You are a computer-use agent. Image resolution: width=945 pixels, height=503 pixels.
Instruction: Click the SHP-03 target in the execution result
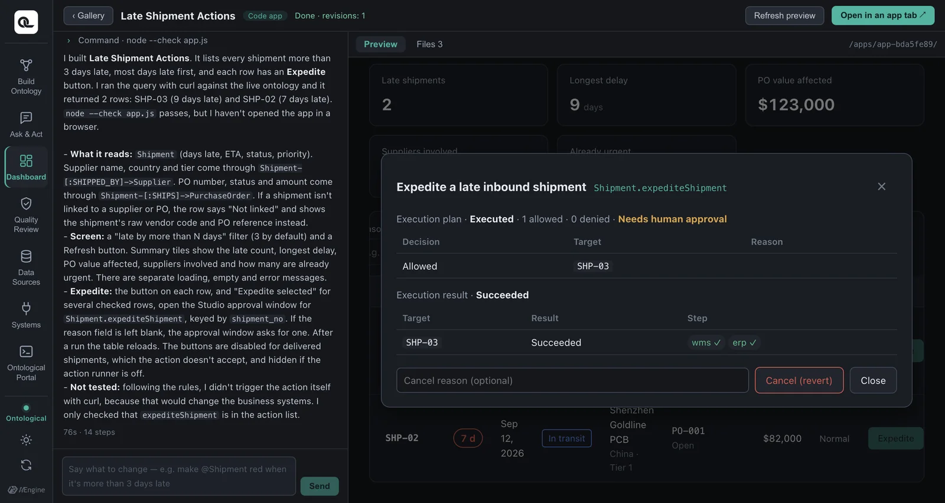[x=422, y=342]
